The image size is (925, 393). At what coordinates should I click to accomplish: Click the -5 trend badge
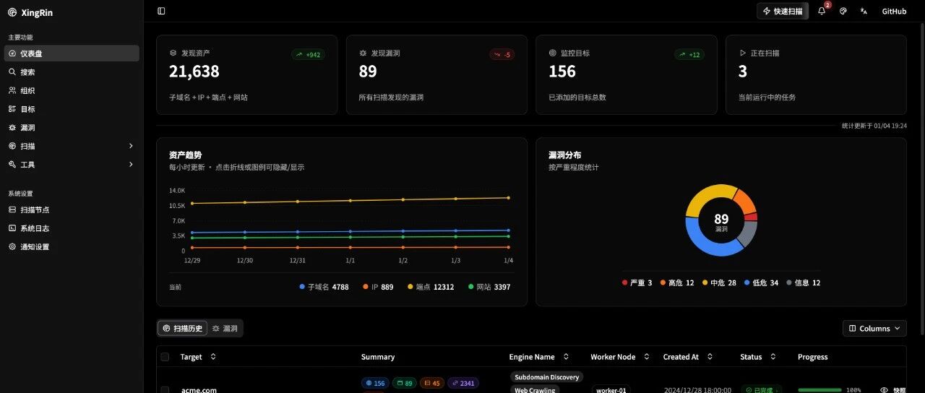point(502,54)
